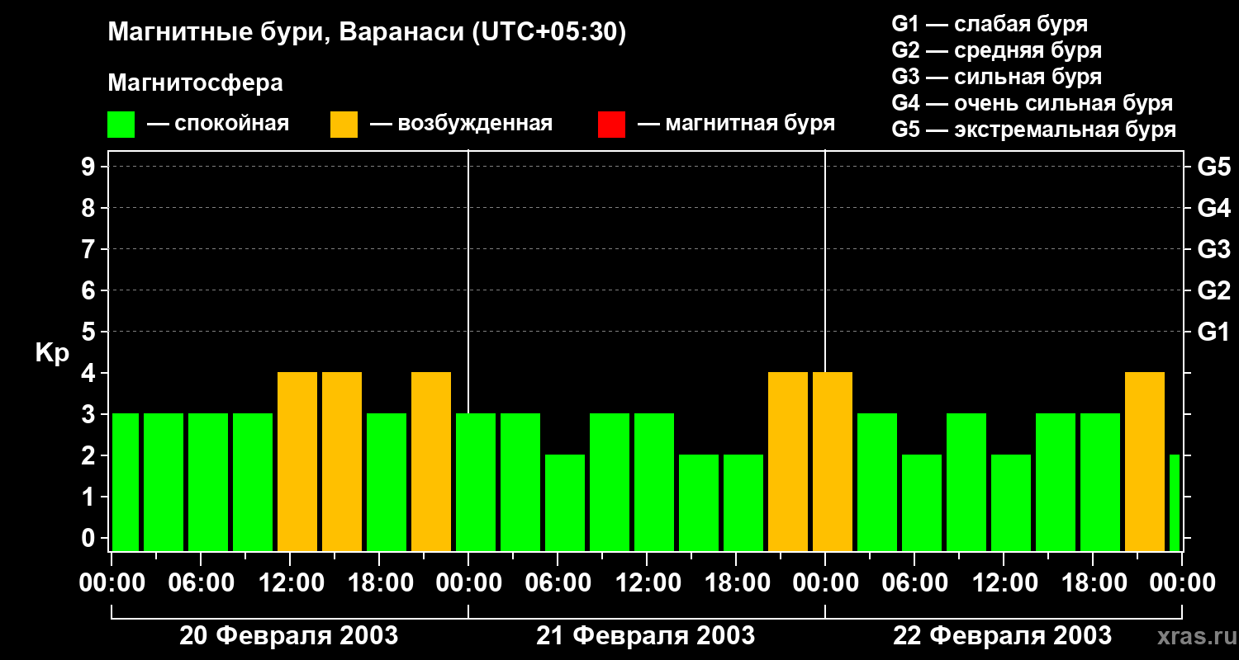Select the orange bar at 21:00, 21 February
Image resolution: width=1239 pixels, height=660 pixels.
pyautogui.click(x=788, y=462)
